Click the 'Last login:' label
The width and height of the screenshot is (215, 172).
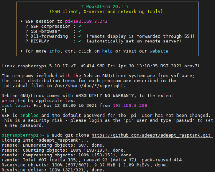click(x=16, y=105)
